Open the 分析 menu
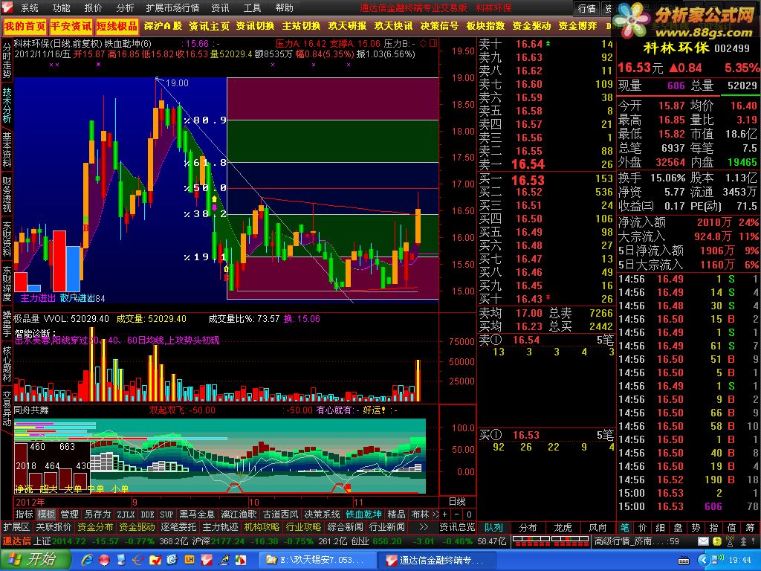 point(125,8)
